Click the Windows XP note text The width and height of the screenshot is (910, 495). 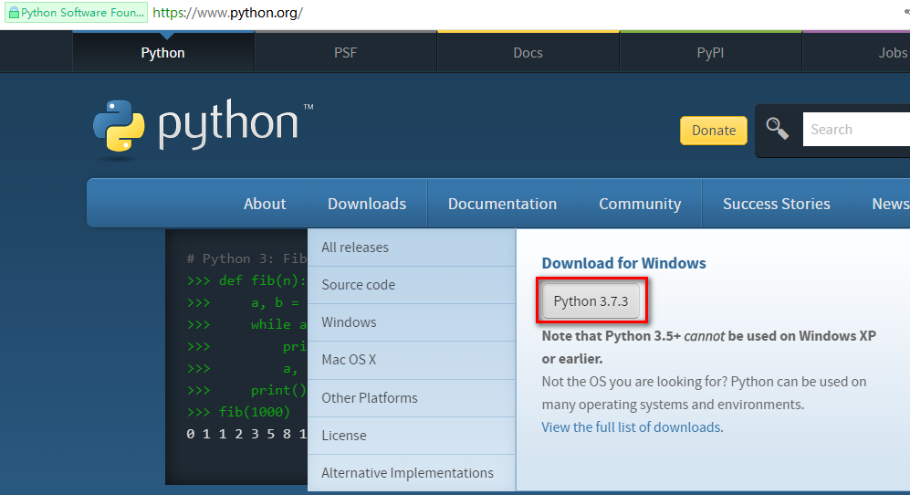click(708, 347)
